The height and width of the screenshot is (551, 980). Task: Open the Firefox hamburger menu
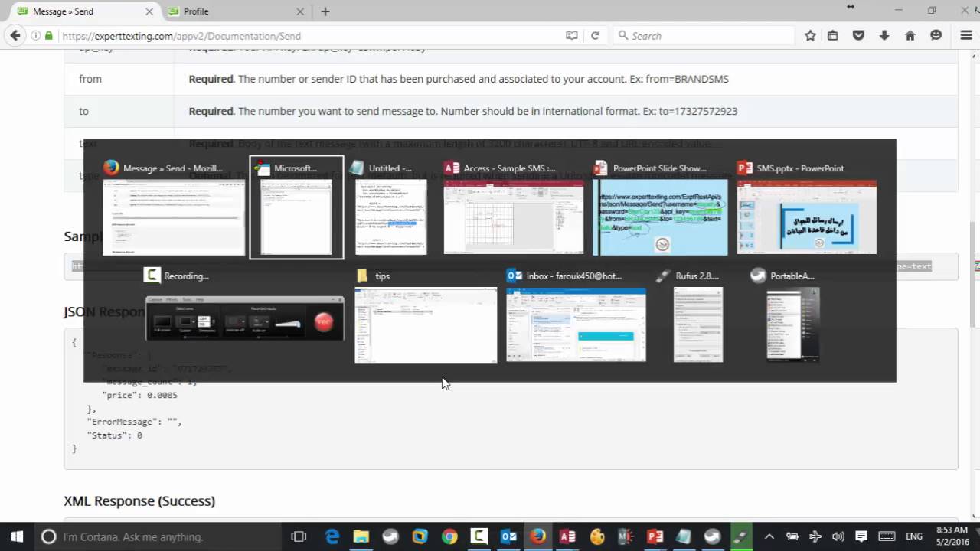click(x=966, y=36)
